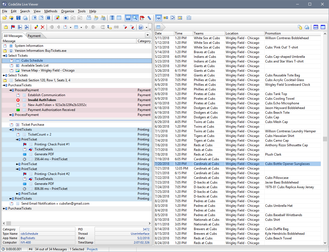This screenshot has height=252, width=329.
Task: Print the schedule grid with its printer icon
Action: coord(307,27)
